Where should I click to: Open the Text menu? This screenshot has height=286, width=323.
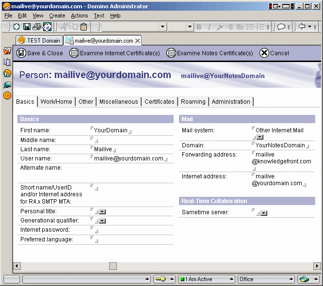click(x=99, y=16)
